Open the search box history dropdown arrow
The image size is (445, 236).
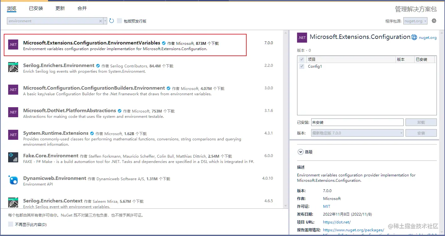pyautogui.click(x=105, y=21)
